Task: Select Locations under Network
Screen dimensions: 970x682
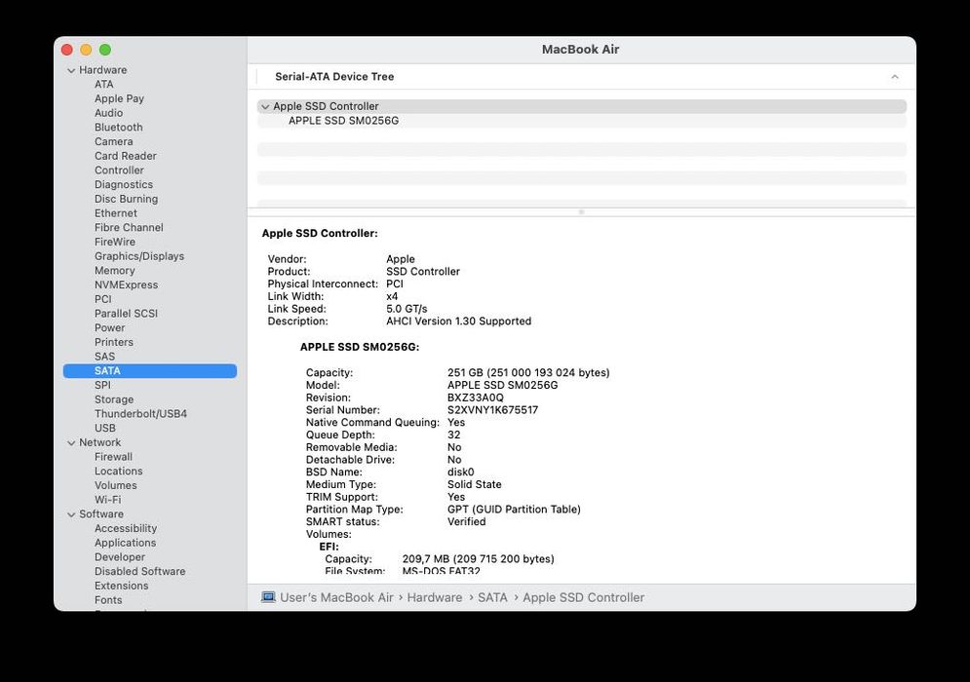Action: [x=118, y=471]
